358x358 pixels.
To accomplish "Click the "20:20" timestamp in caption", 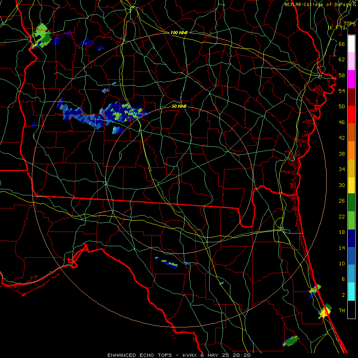I will point(241,355).
